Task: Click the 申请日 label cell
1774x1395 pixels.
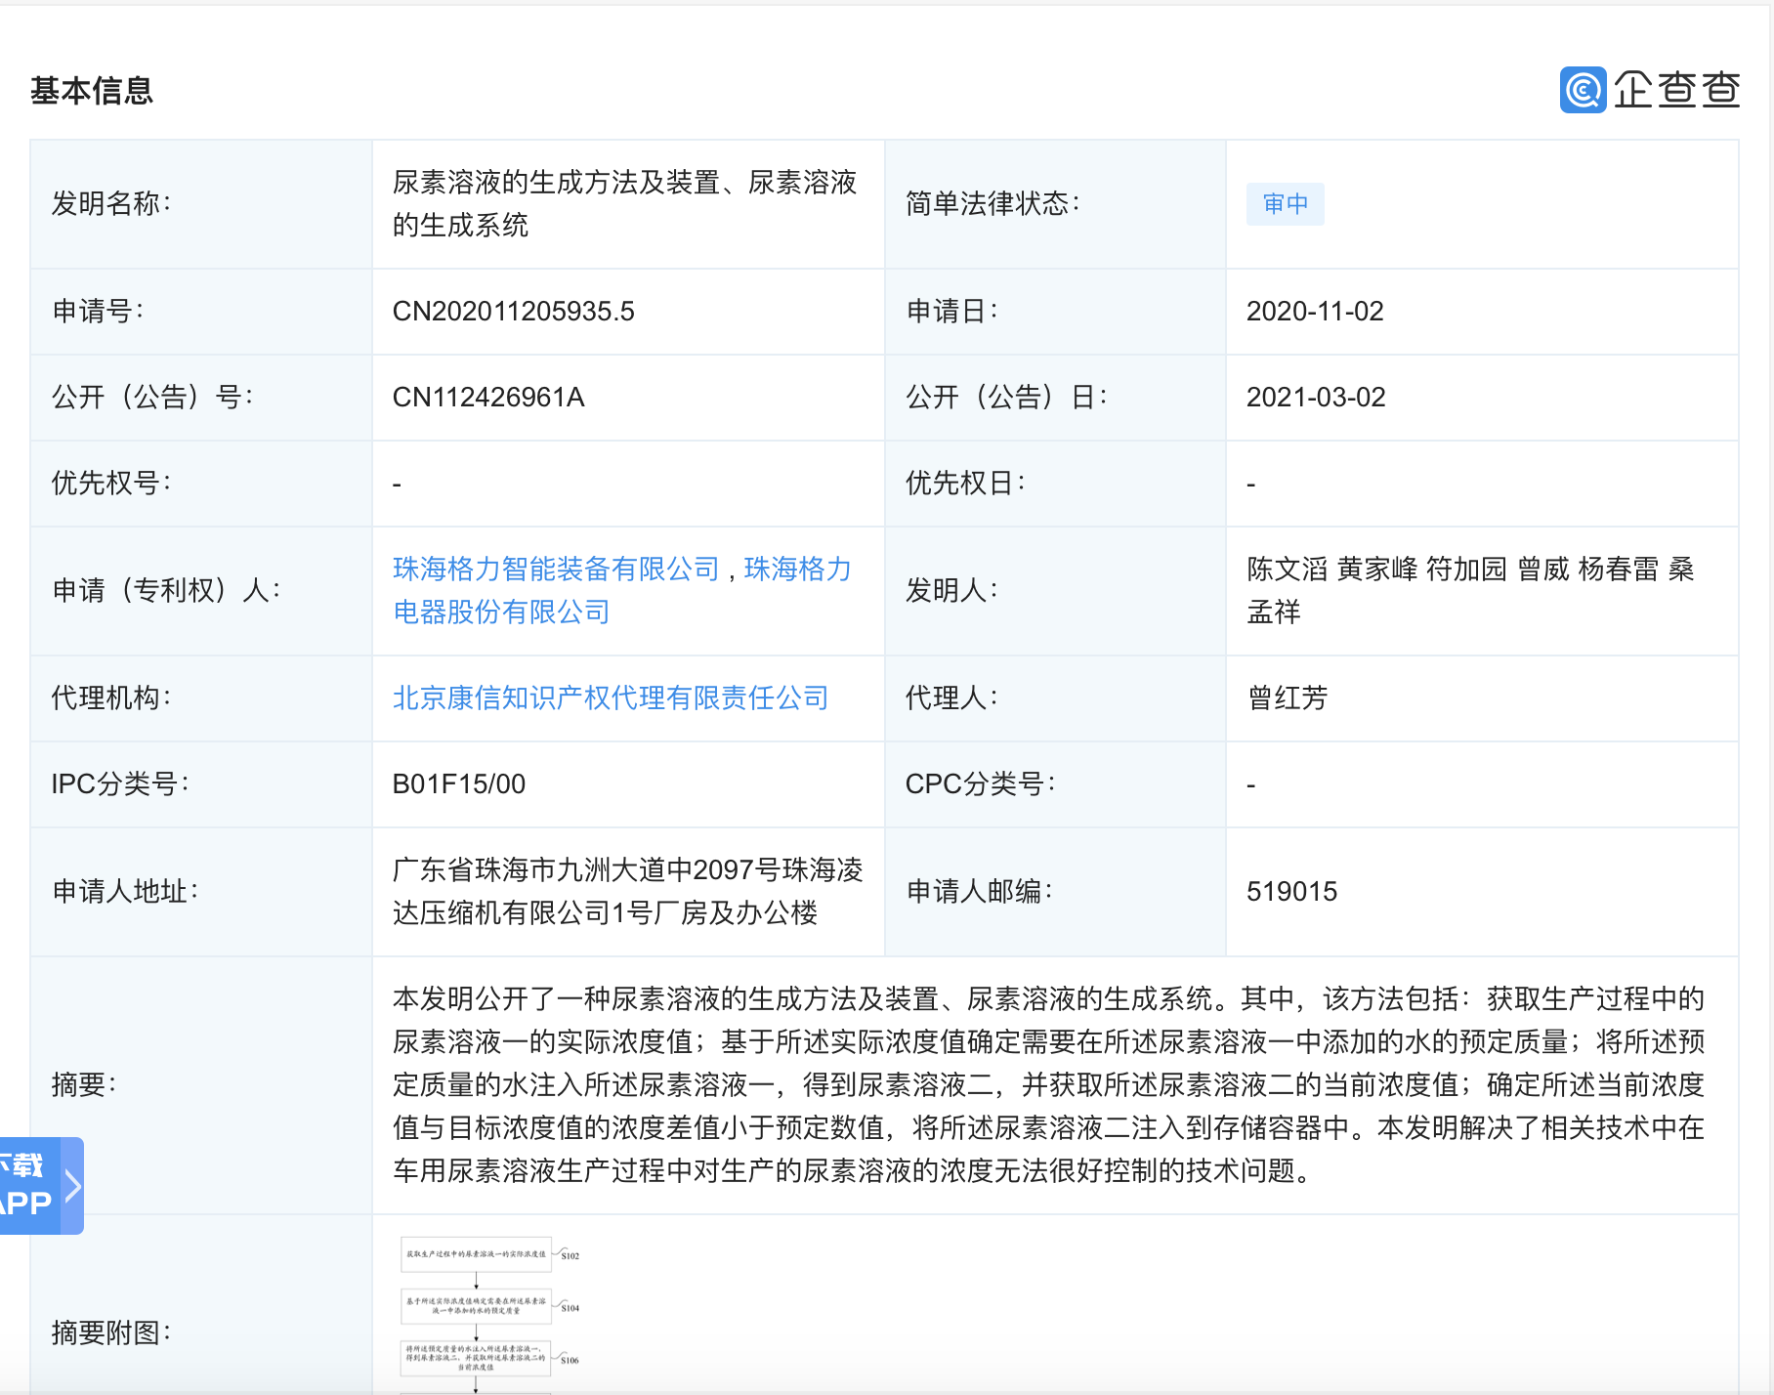Action: [x=1055, y=312]
